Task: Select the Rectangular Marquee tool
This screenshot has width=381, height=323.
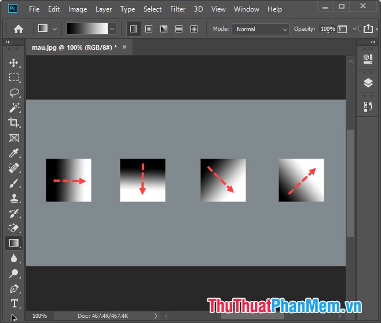Action: point(14,78)
